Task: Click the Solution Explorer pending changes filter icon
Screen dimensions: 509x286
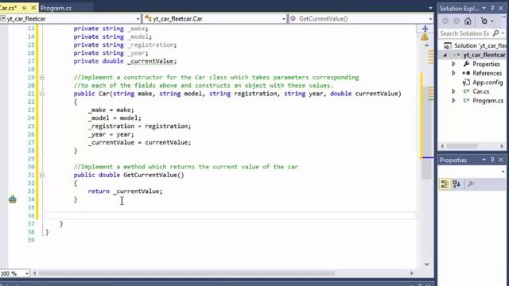Action: point(484,21)
